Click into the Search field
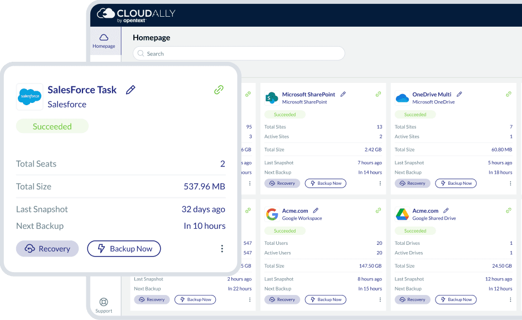The width and height of the screenshot is (522, 320). 239,53
